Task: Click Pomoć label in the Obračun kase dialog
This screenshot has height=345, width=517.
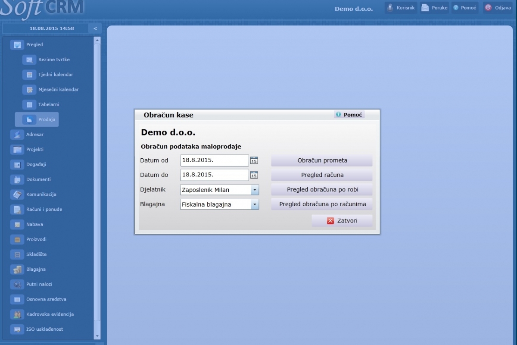Action: 353,115
